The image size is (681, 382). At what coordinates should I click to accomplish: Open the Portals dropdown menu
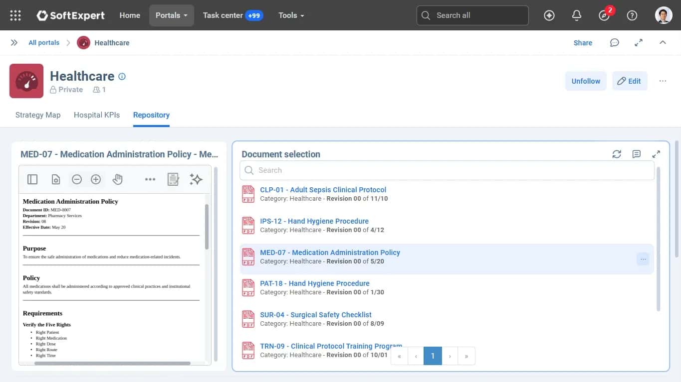[x=172, y=15]
